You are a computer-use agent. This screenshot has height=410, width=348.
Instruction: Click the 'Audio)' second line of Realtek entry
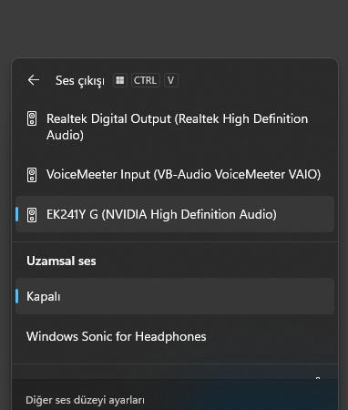[x=65, y=136]
